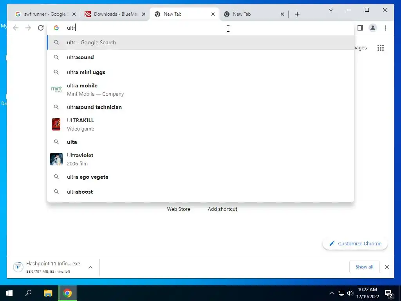
Task: Toggle the side panel icon
Action: [x=360, y=28]
